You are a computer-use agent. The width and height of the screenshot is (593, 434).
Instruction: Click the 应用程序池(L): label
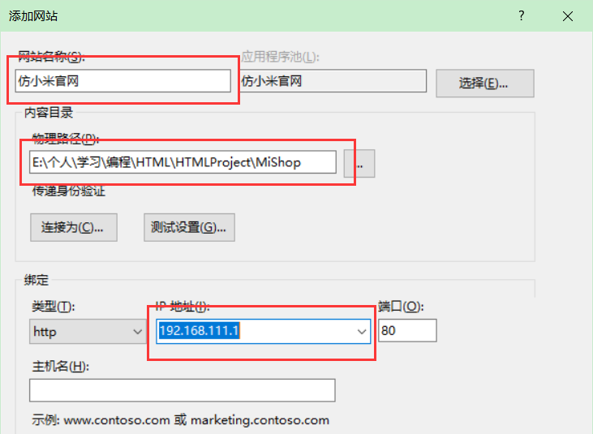coord(280,57)
